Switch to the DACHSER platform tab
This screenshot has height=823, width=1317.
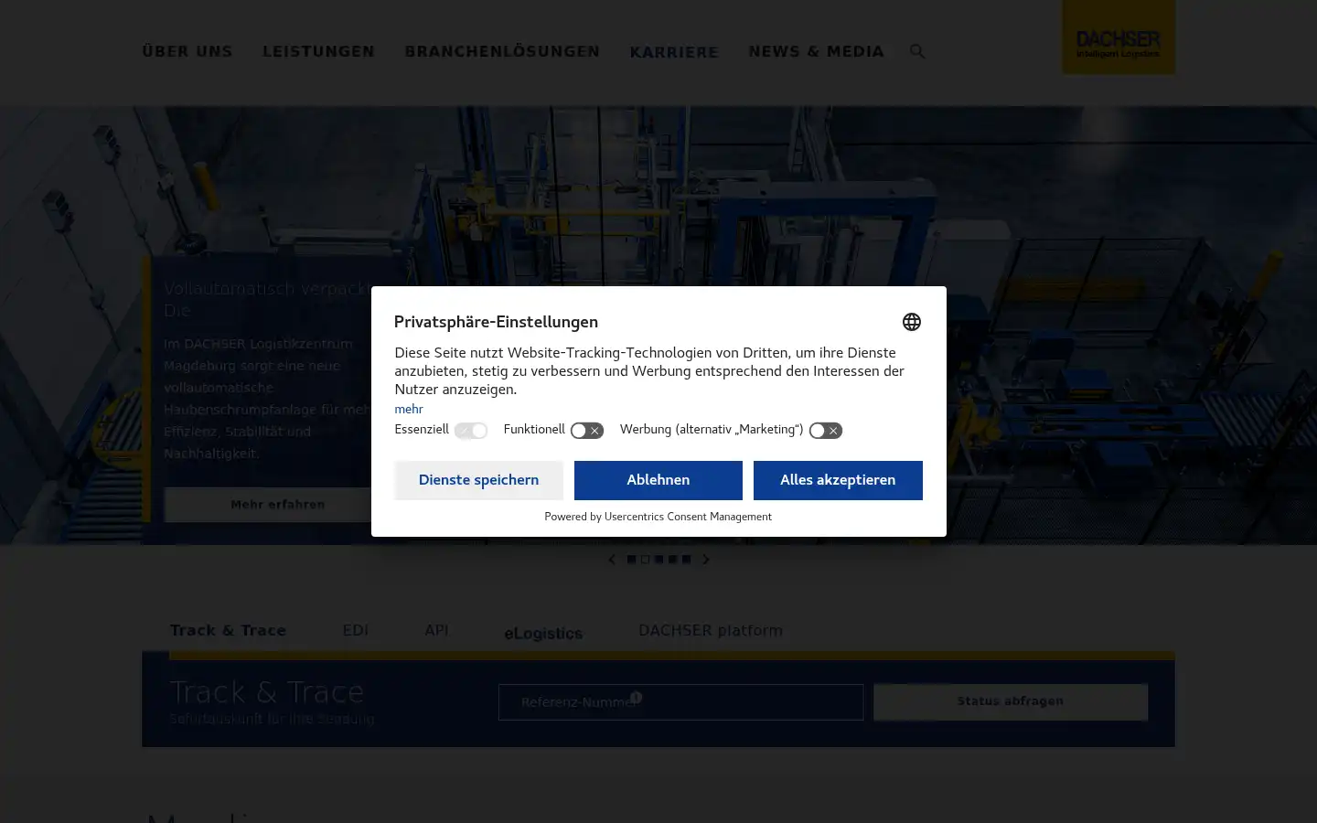coord(711,631)
